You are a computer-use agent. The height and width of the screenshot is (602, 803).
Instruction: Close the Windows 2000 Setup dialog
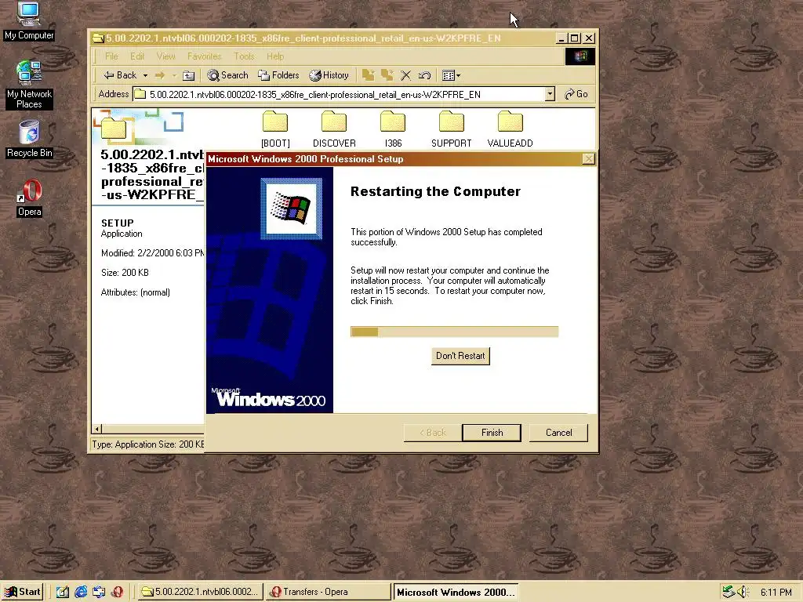(x=588, y=159)
